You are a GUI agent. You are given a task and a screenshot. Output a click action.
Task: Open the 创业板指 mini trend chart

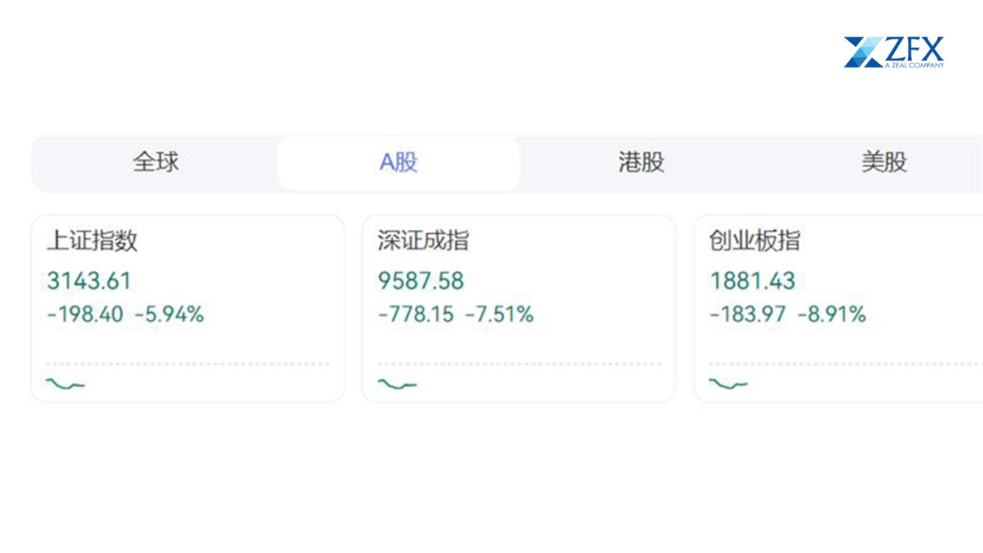(x=729, y=383)
